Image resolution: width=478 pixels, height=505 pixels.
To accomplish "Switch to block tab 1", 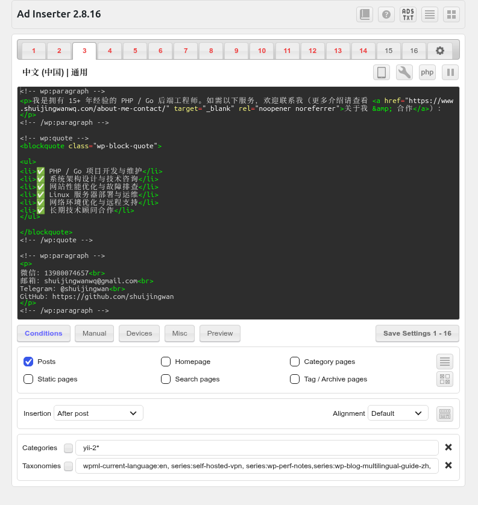I will click(x=34, y=51).
